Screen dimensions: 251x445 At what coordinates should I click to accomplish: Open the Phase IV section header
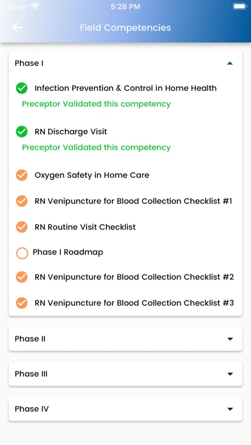[125, 409]
